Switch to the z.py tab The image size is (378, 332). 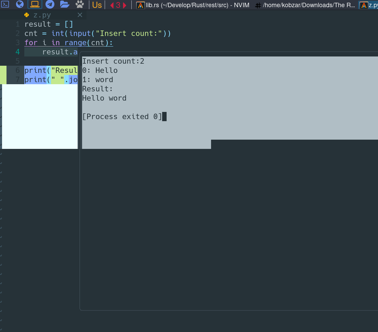click(x=43, y=15)
